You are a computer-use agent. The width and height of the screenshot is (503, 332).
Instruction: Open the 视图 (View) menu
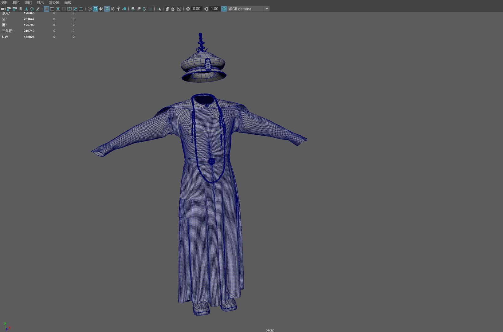[x=4, y=2]
